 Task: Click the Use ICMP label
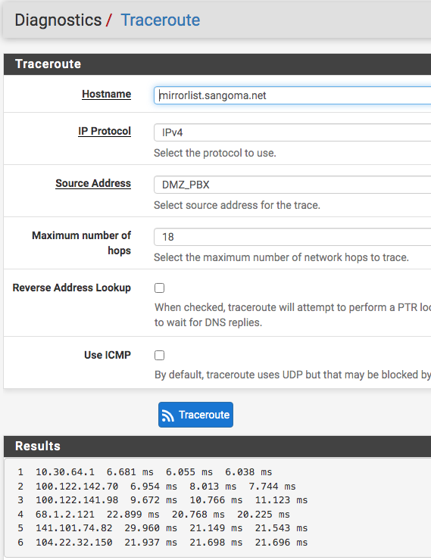coord(108,356)
